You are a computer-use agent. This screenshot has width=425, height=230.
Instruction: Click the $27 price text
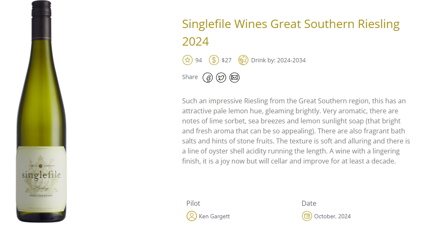click(227, 60)
